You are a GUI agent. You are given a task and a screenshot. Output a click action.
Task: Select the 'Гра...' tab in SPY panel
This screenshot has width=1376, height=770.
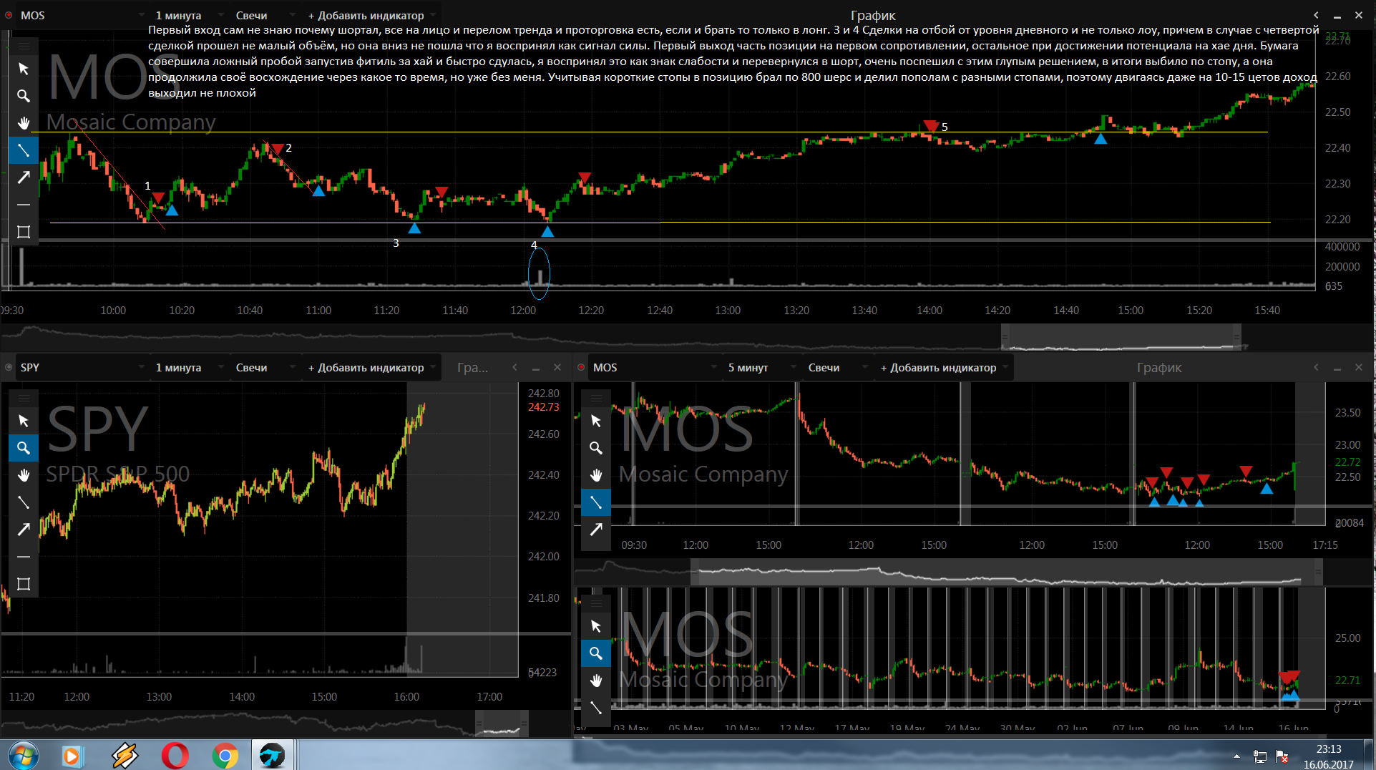click(472, 367)
